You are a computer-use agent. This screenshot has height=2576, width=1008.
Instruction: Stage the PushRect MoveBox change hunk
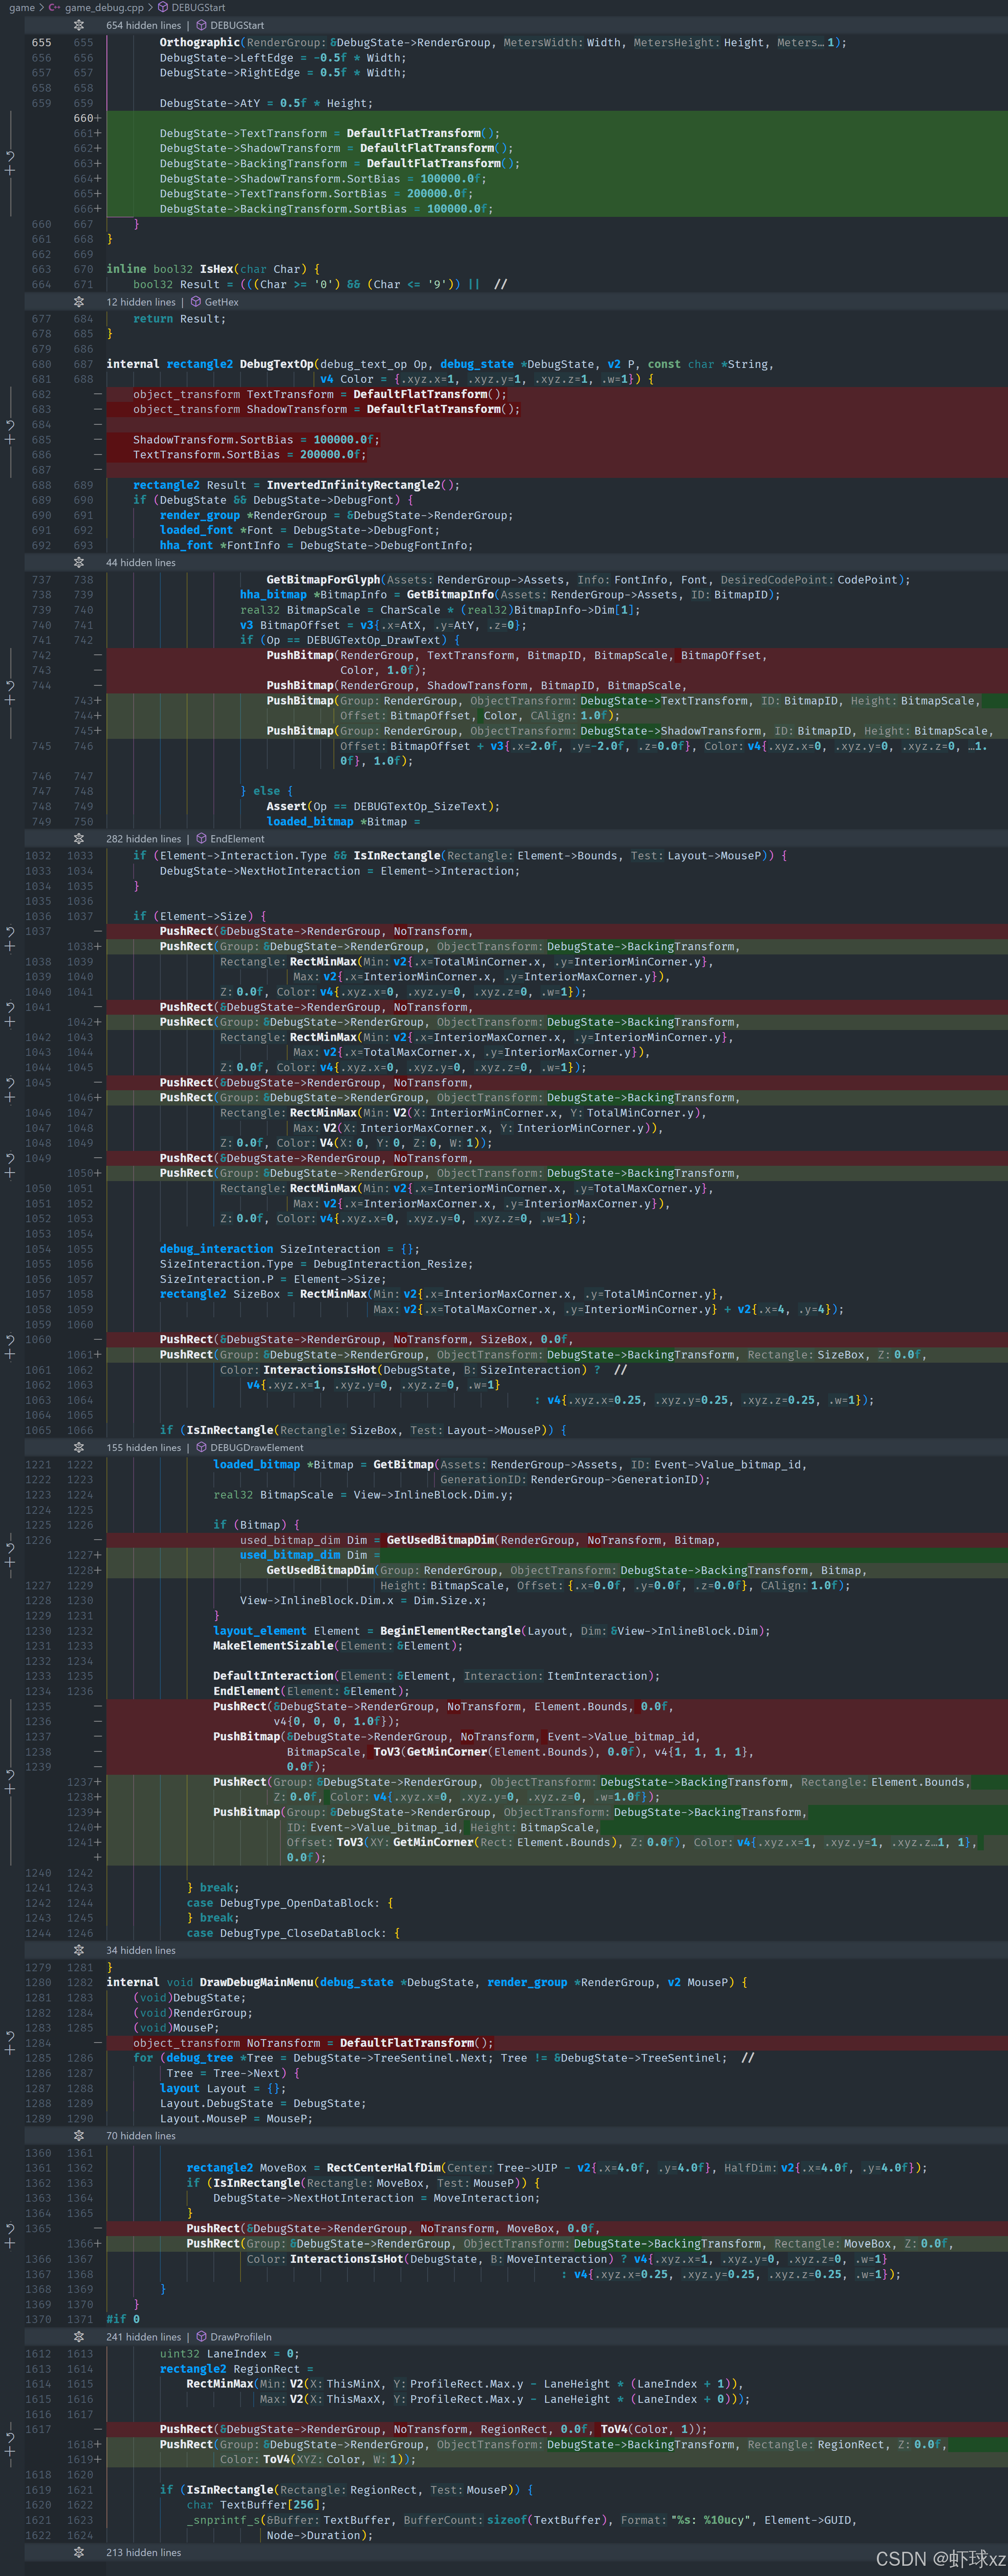10,2243
